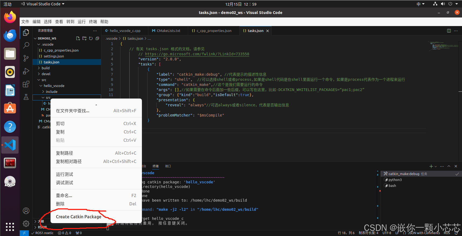
Task: Switch to c_cpp_properties.json tab
Action: coord(214,31)
